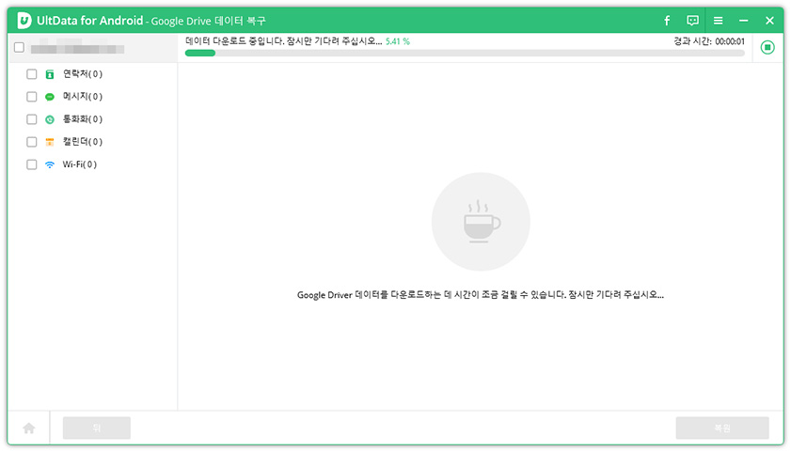Click the Contacts (연락처) icon
The image size is (791, 452).
tap(50, 74)
